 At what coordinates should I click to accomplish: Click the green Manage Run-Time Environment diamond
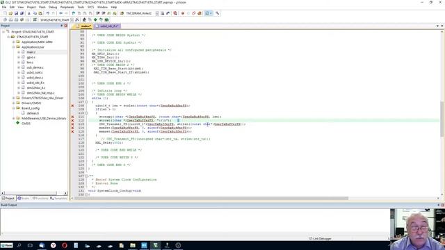95,20
